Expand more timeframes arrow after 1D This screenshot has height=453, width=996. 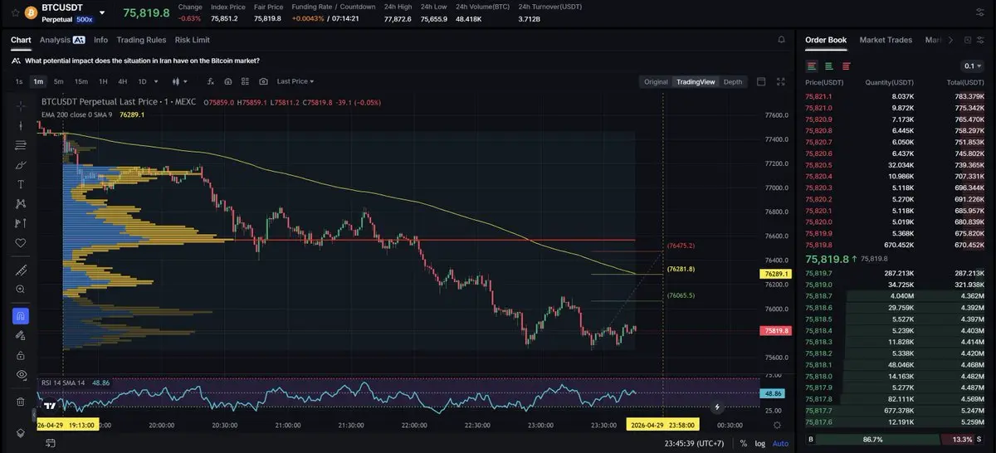pos(157,81)
